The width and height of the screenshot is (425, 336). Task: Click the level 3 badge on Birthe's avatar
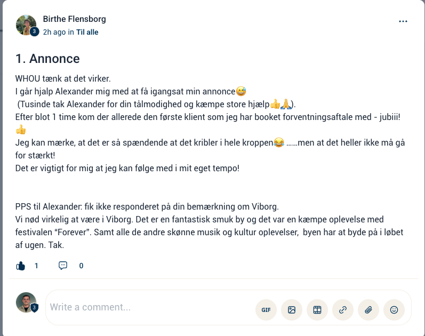pyautogui.click(x=34, y=31)
